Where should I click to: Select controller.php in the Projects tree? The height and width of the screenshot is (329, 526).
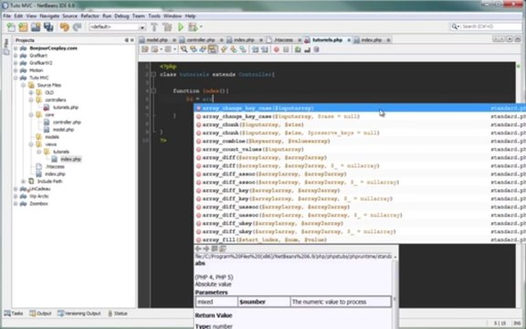67,122
